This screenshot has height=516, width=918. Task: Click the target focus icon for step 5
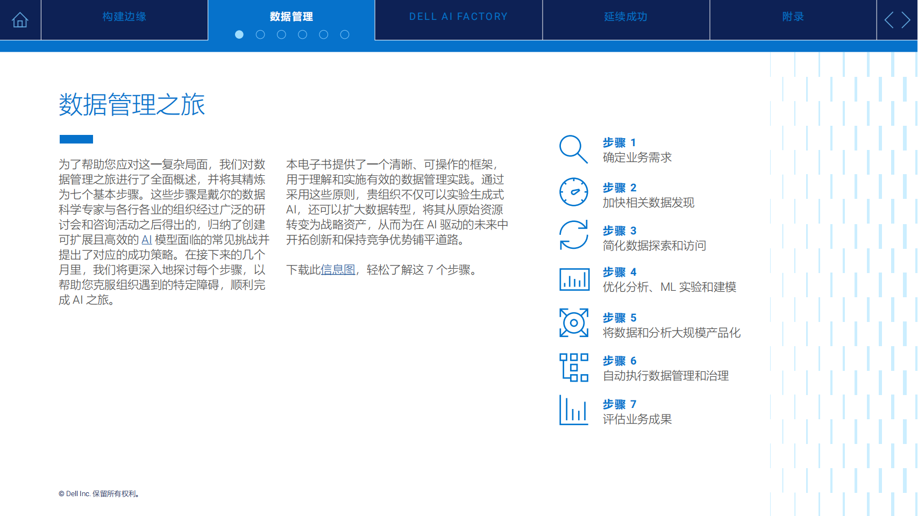[573, 323]
